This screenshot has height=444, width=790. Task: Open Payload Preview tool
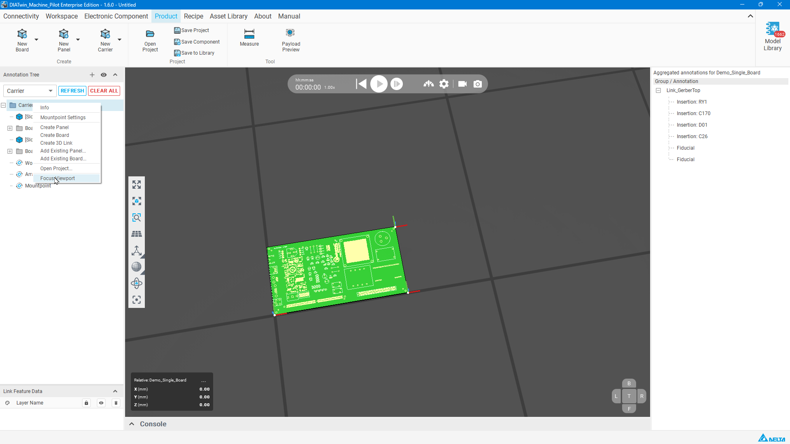[x=291, y=40]
